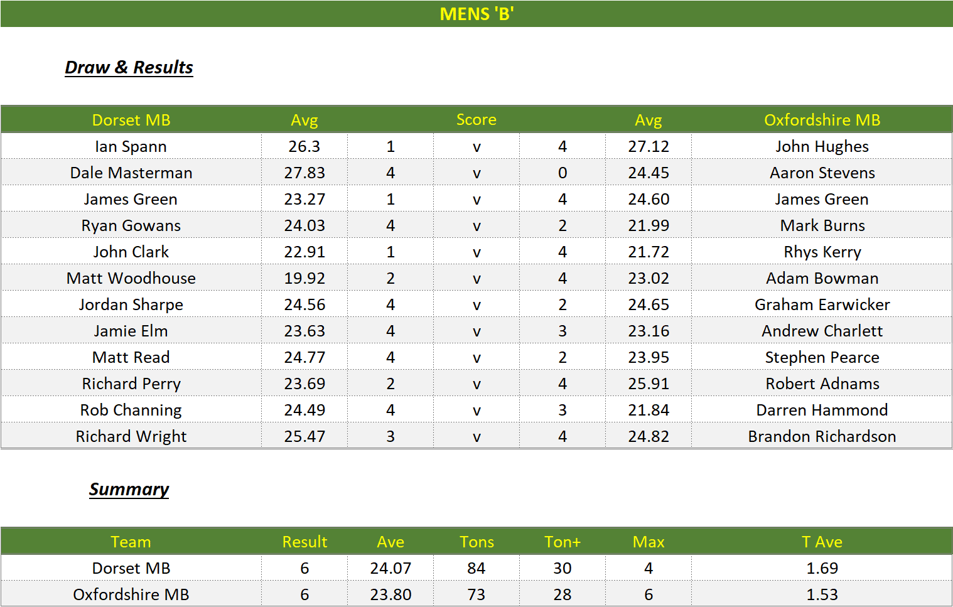This screenshot has height=607, width=953.
Task: Click Rhys Kerry's average 21.72
Action: (649, 252)
